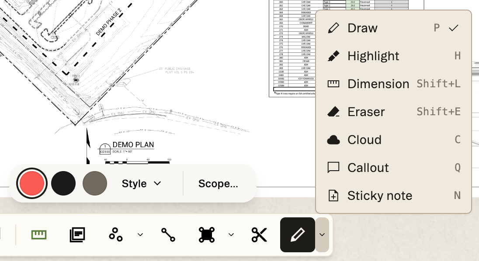Viewport: 479px width, 261px height.
Task: Open the Style dropdown
Action: (x=142, y=184)
